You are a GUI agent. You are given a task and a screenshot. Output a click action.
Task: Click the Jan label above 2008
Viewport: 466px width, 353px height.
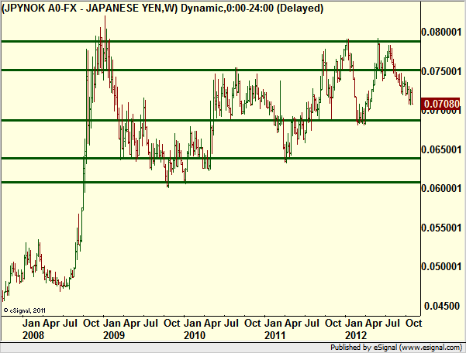coord(32,324)
